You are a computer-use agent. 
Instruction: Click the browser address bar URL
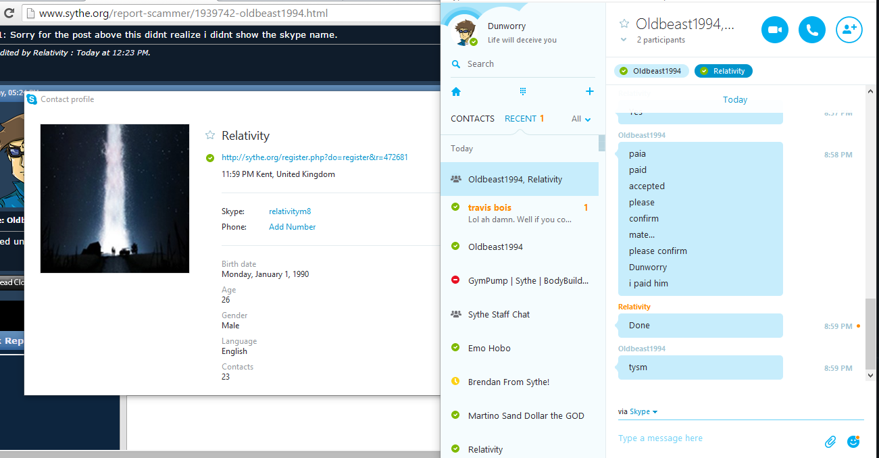[184, 13]
